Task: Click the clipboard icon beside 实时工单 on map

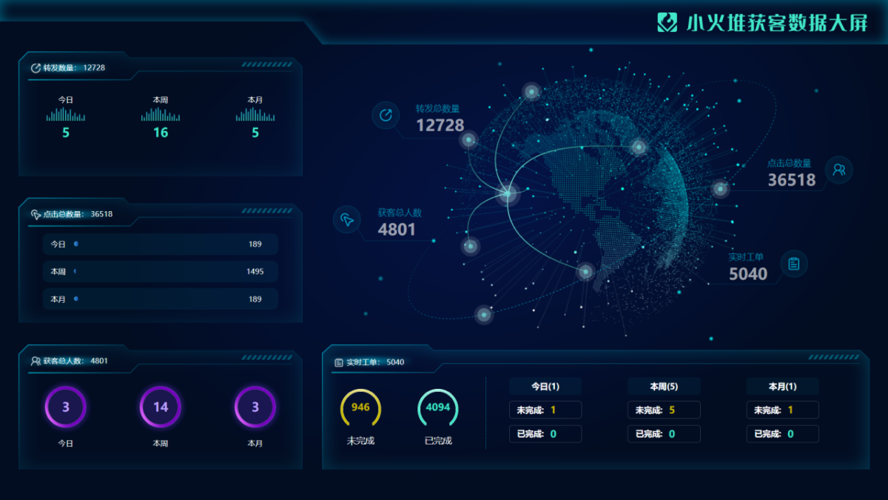Action: 793,264
